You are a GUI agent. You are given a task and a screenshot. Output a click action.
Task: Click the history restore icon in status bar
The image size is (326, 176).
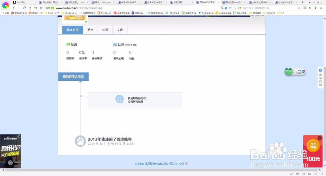coord(298,174)
